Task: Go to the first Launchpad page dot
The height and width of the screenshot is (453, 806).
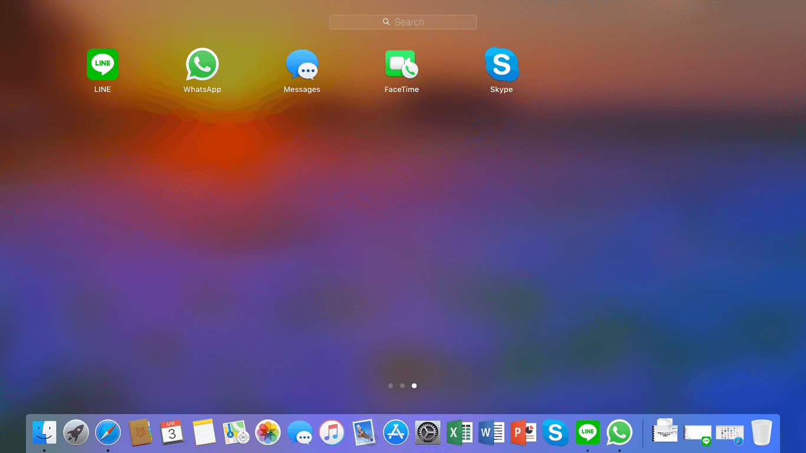Action: pos(391,386)
